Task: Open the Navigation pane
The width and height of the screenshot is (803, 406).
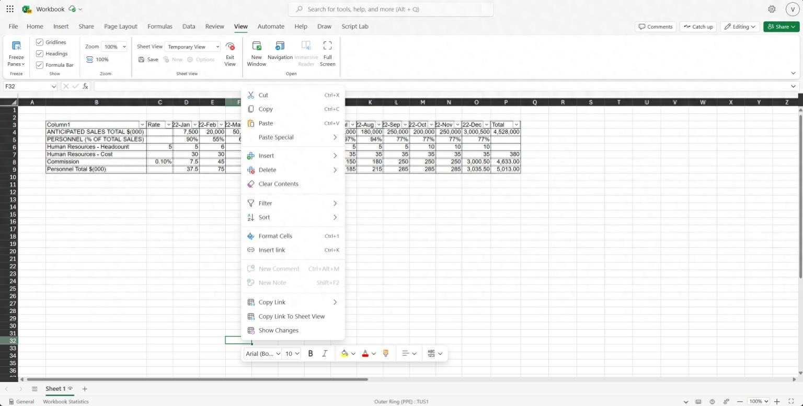Action: [280, 51]
